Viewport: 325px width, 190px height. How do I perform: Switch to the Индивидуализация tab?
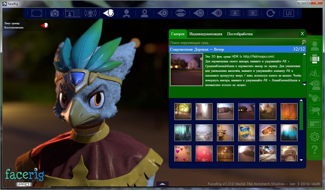pyautogui.click(x=206, y=34)
